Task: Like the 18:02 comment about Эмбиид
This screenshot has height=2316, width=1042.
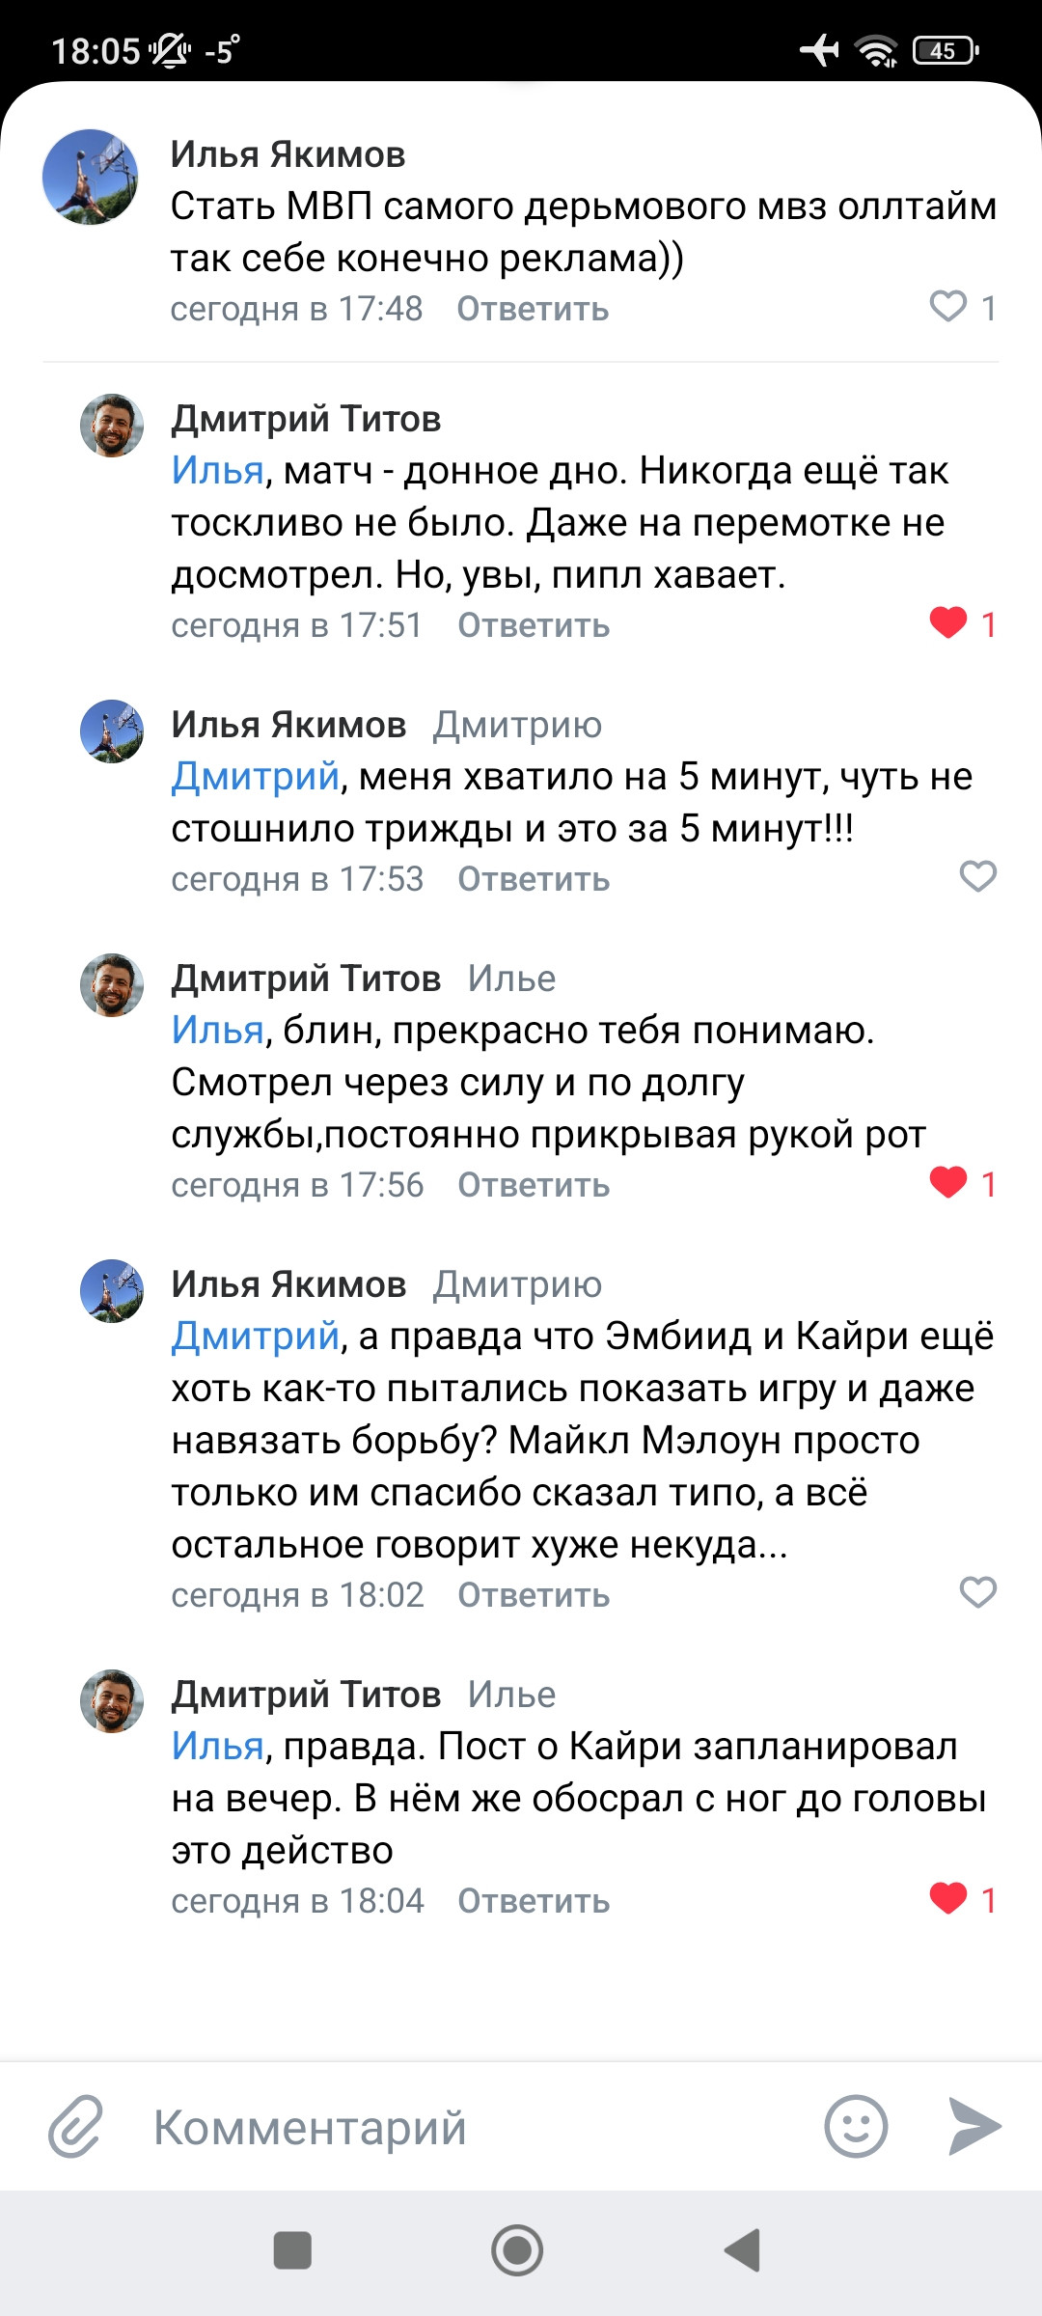Action: click(977, 1593)
